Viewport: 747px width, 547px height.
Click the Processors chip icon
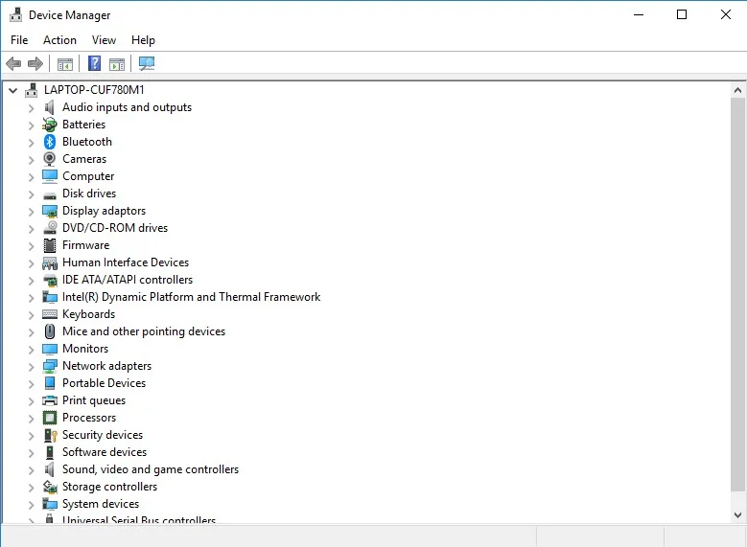50,418
